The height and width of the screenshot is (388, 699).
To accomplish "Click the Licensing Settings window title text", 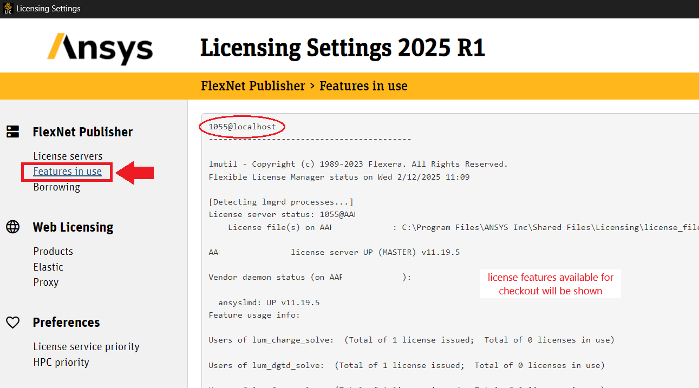I will coord(48,9).
